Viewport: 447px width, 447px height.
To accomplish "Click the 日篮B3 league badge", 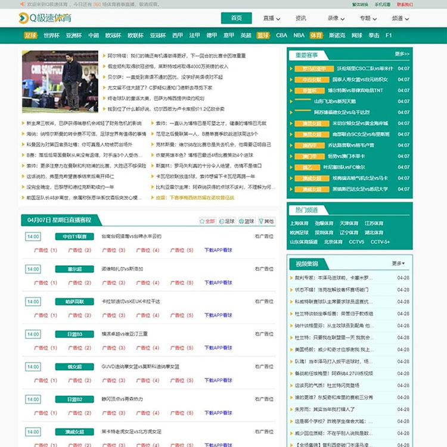I will coord(74,334).
